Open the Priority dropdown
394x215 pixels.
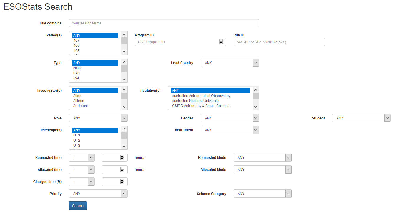(x=98, y=194)
